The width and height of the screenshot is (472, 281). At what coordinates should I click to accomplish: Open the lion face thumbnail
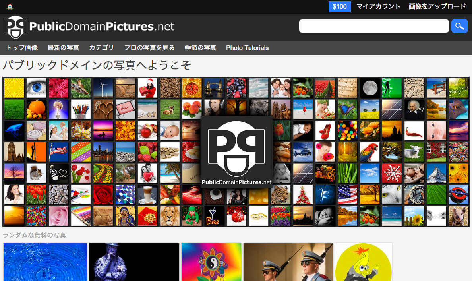click(170, 216)
